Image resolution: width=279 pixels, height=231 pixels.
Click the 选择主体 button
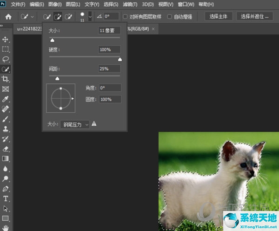pos(219,16)
